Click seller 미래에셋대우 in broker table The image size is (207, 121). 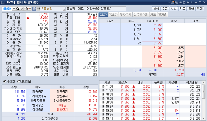click(38, 96)
